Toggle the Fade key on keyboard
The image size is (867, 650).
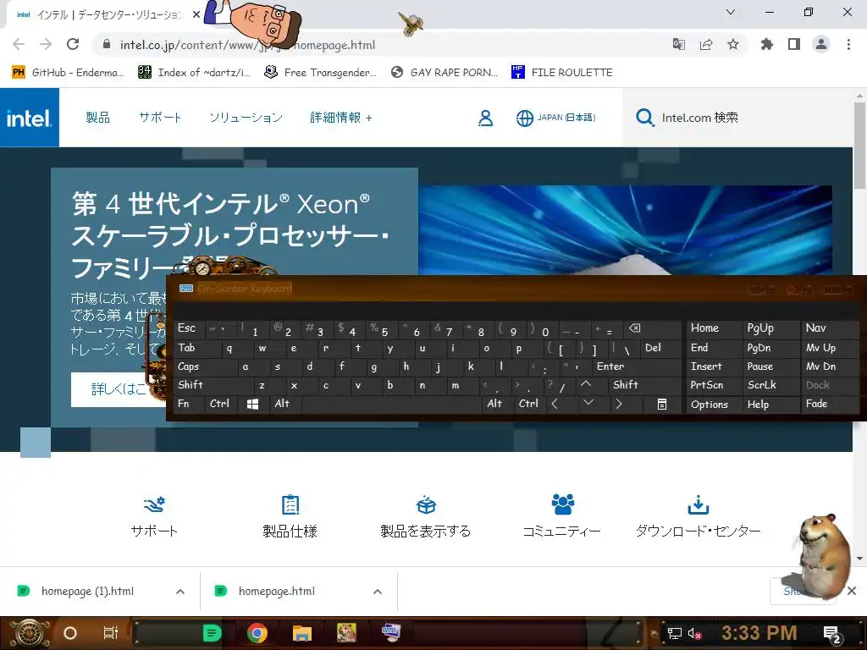(x=830, y=404)
